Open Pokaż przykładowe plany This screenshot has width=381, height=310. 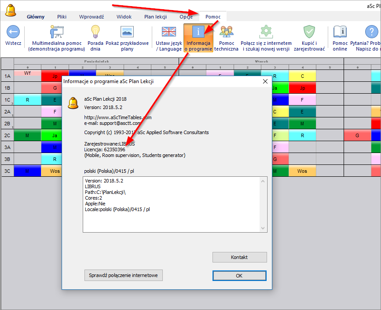click(127, 38)
